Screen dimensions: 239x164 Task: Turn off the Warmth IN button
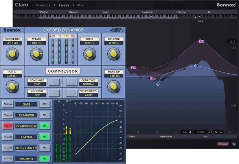(x=44, y=158)
